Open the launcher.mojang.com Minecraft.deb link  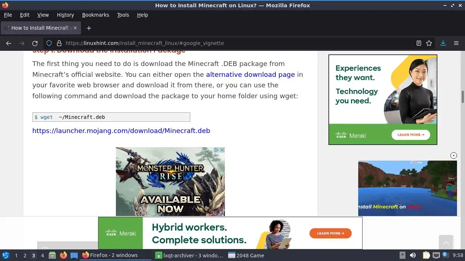pyautogui.click(x=121, y=130)
